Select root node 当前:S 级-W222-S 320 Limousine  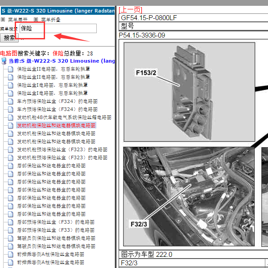tap(62, 61)
